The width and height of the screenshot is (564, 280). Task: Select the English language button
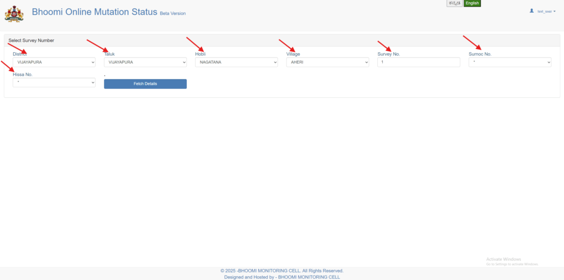[x=472, y=3]
